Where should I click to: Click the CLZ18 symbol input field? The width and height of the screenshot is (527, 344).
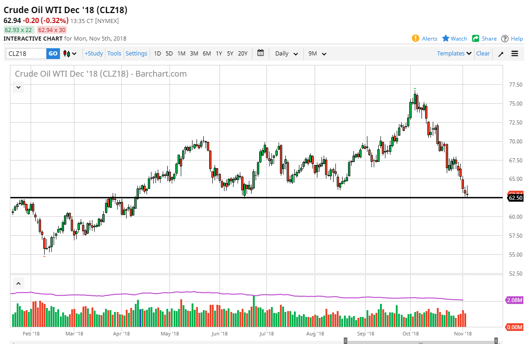25,53
